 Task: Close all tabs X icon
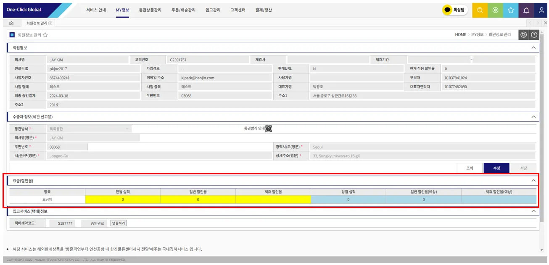point(545,23)
